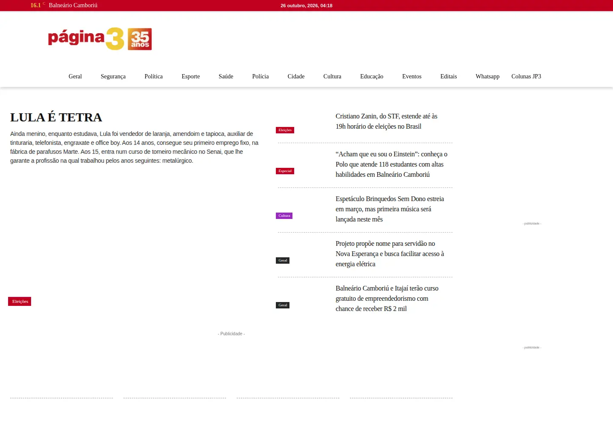The width and height of the screenshot is (613, 426).
Task: Select Eventos in the navigation bar
Action: pyautogui.click(x=412, y=77)
